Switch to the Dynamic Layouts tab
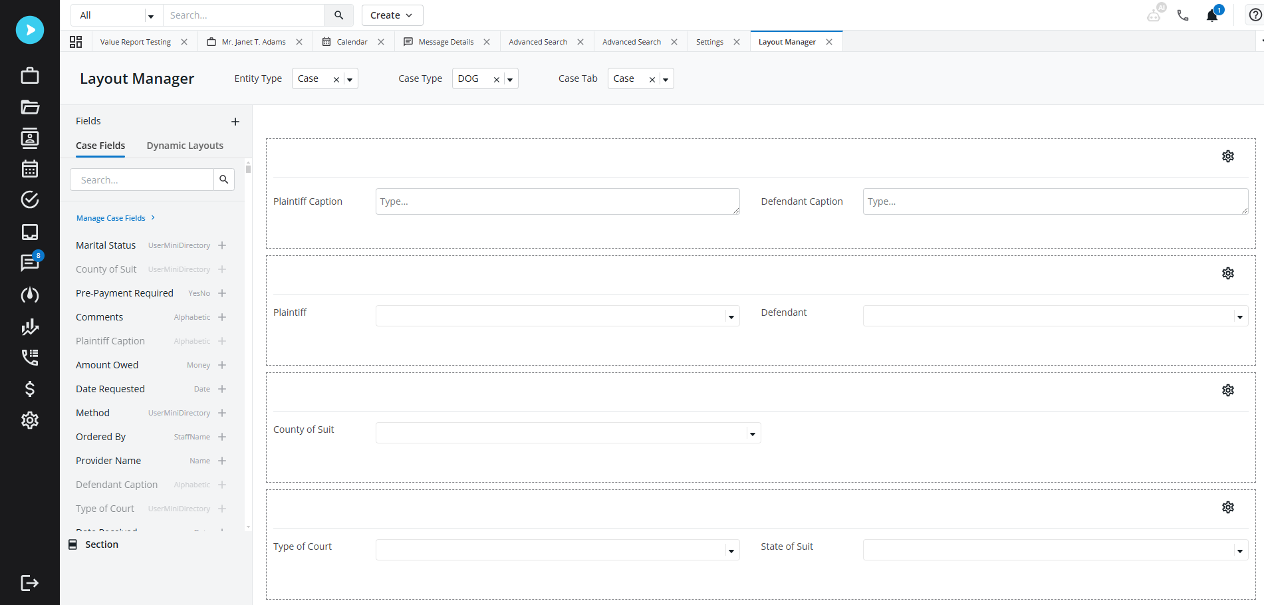This screenshot has width=1264, height=605. coord(185,146)
